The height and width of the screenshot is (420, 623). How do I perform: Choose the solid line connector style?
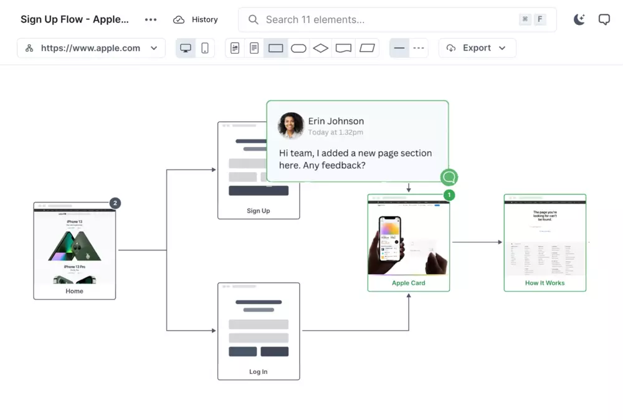[399, 48]
